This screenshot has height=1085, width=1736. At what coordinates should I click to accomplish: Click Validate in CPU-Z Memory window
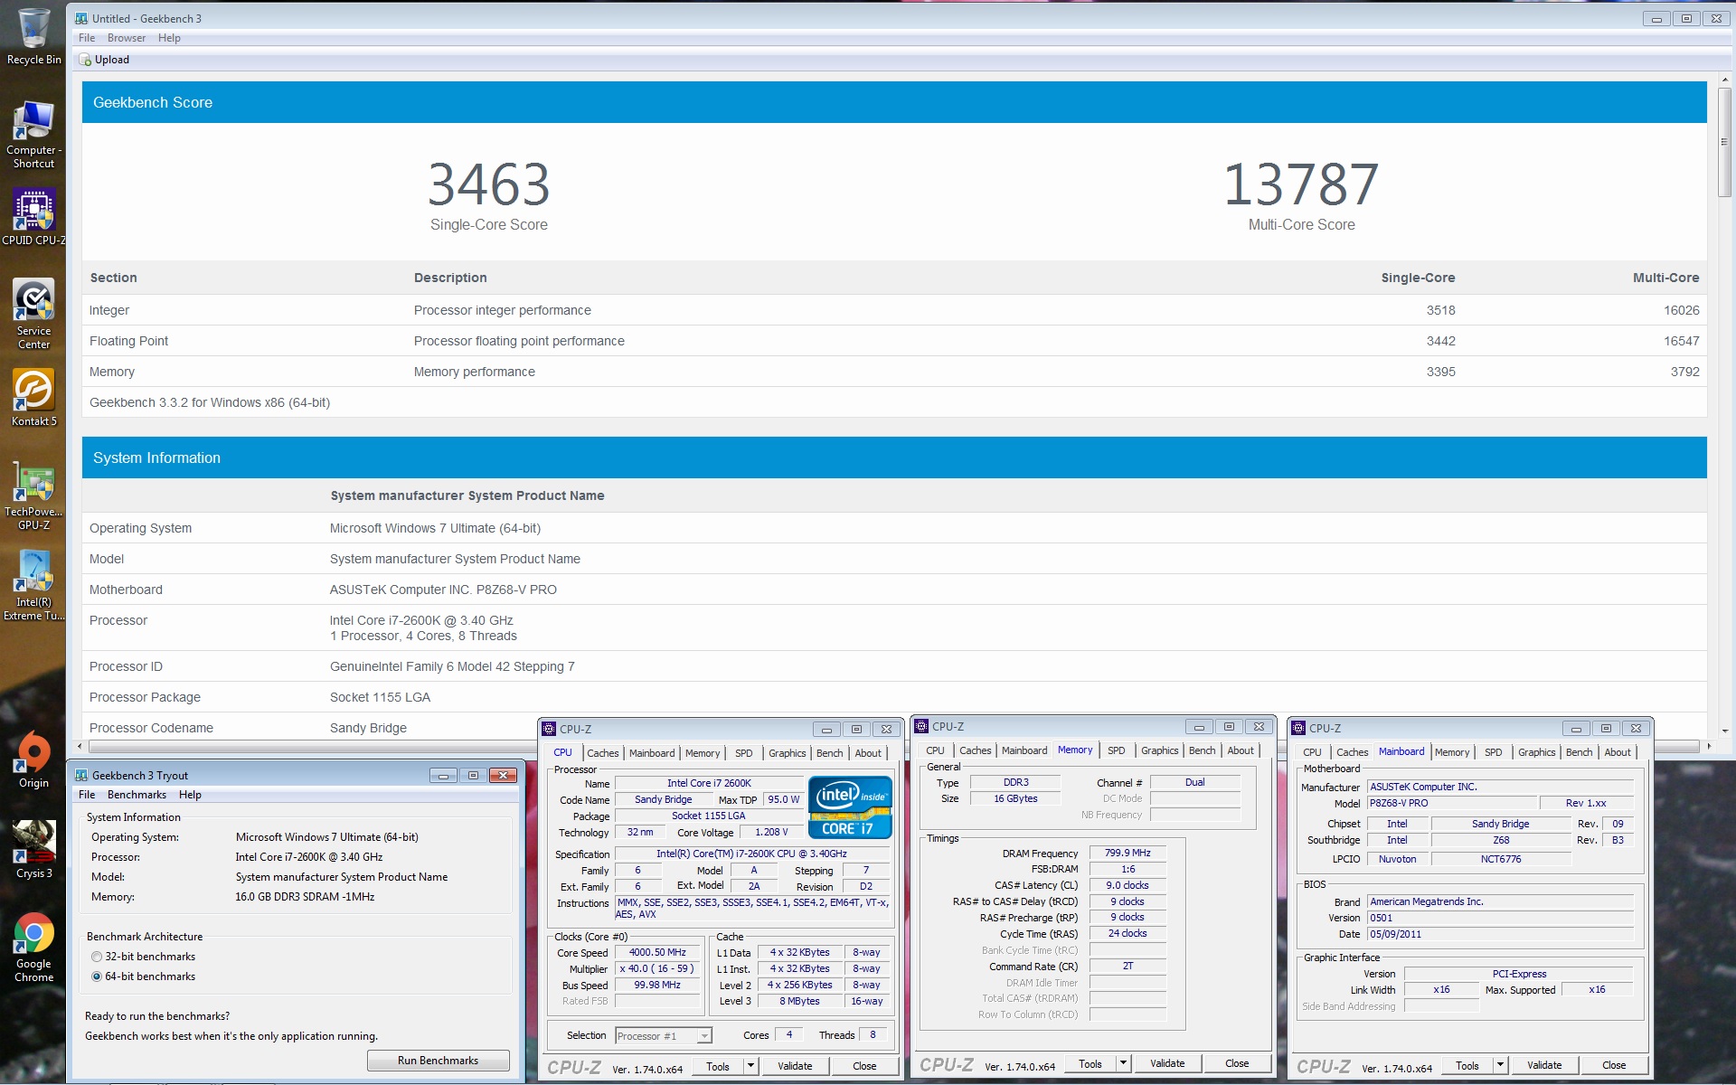[x=1167, y=1063]
